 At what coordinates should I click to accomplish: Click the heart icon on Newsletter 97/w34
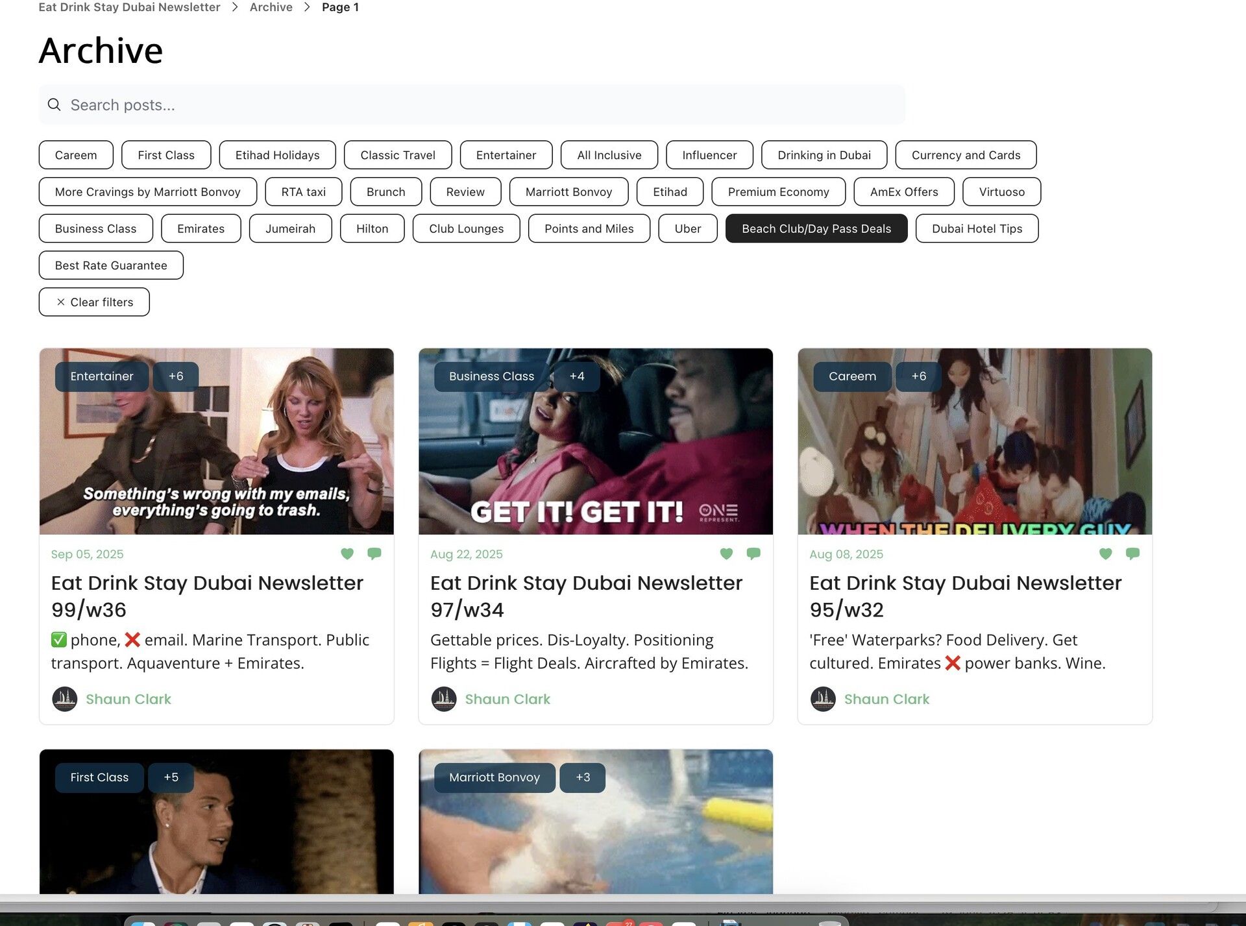tap(726, 554)
